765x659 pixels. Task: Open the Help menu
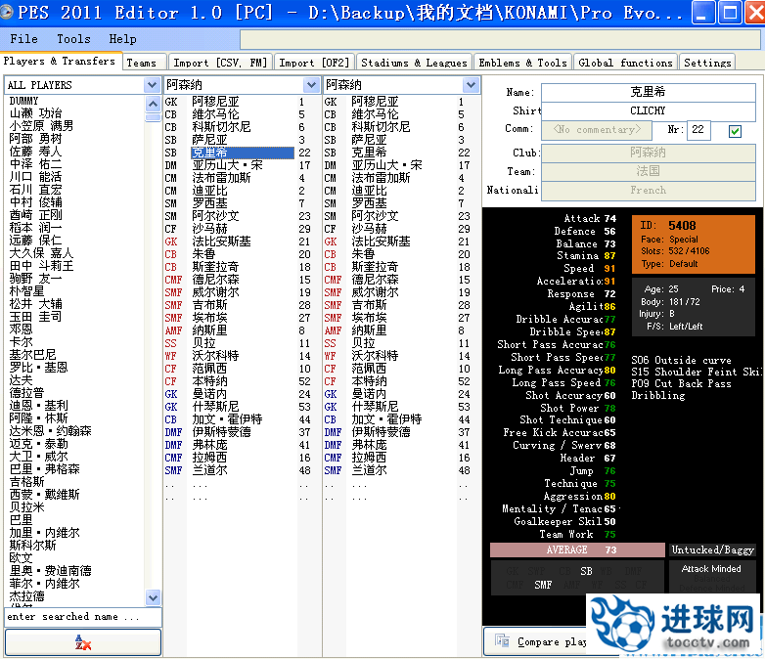[122, 38]
